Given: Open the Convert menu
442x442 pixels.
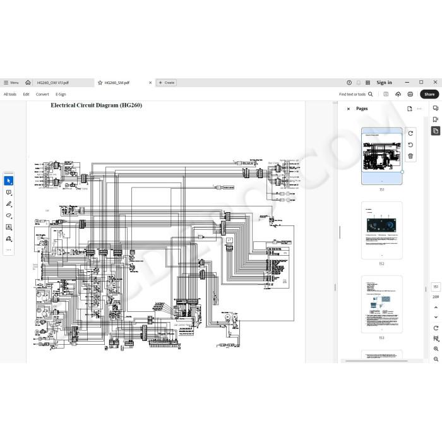Looking at the screenshot, I should coord(42,94).
